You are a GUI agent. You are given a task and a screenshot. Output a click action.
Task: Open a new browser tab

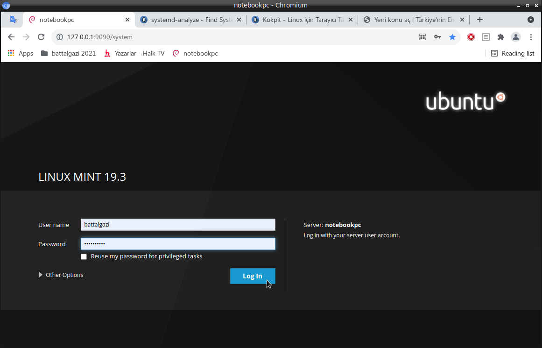point(480,20)
